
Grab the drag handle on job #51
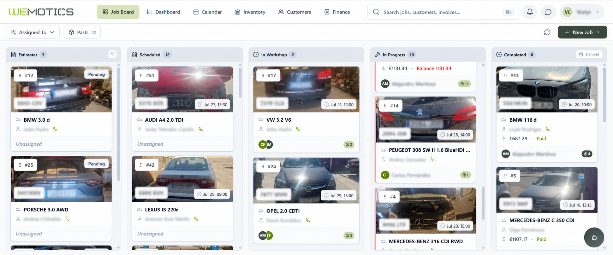coord(141,75)
